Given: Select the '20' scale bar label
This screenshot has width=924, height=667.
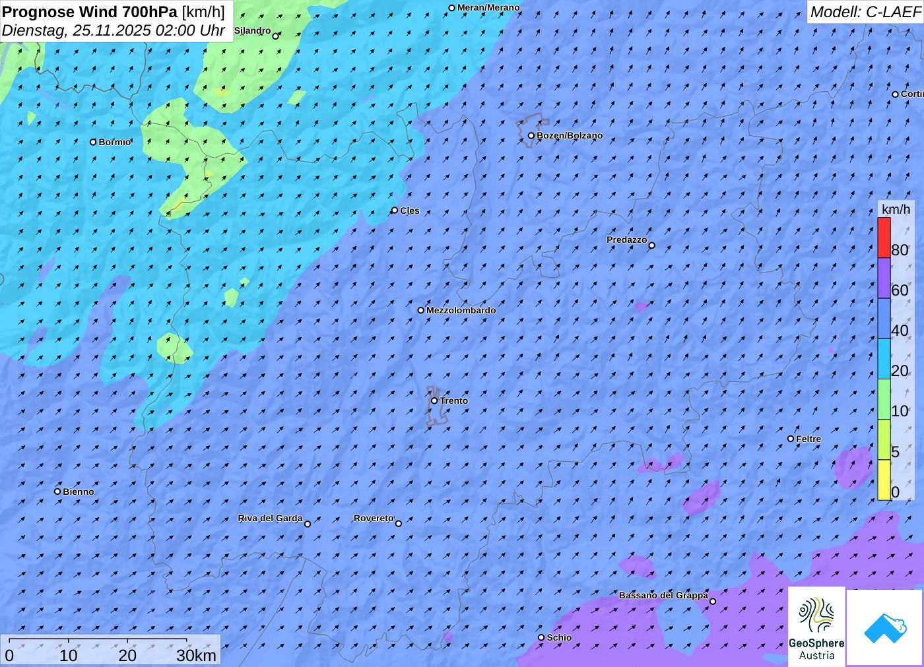Looking at the screenshot, I should coord(127,655).
